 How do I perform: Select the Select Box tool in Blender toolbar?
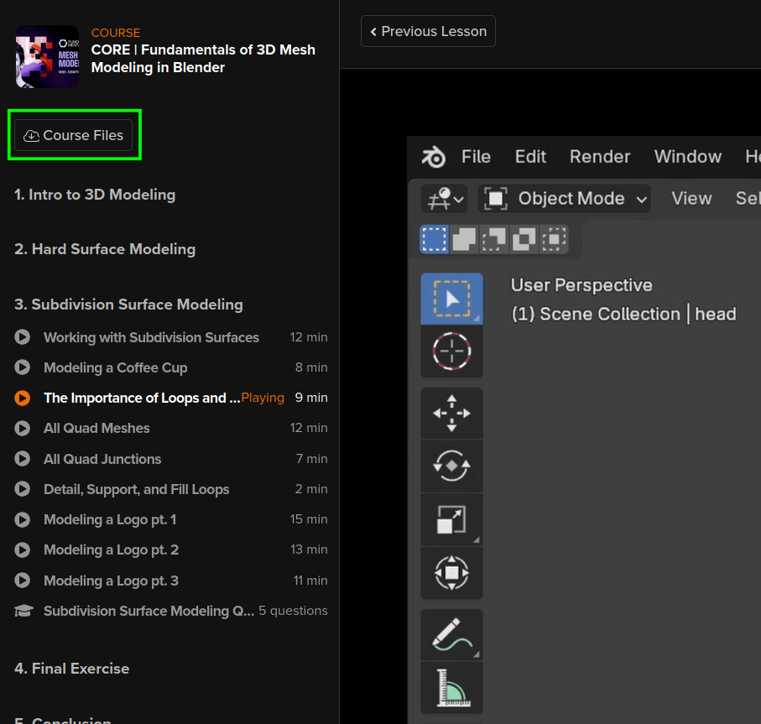coord(451,299)
